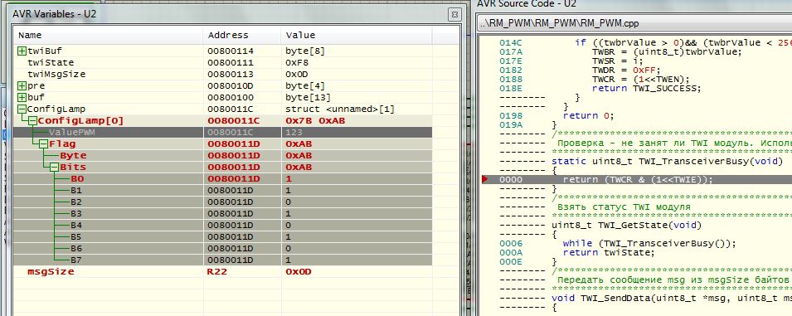Expand the buf byte[13] array node
The height and width of the screenshot is (316, 792).
point(22,97)
